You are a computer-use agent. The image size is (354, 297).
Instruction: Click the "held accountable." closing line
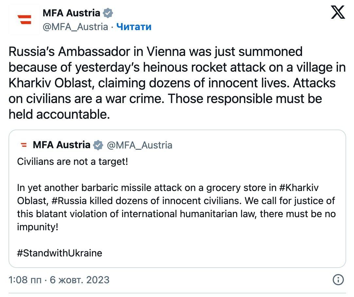click(59, 114)
